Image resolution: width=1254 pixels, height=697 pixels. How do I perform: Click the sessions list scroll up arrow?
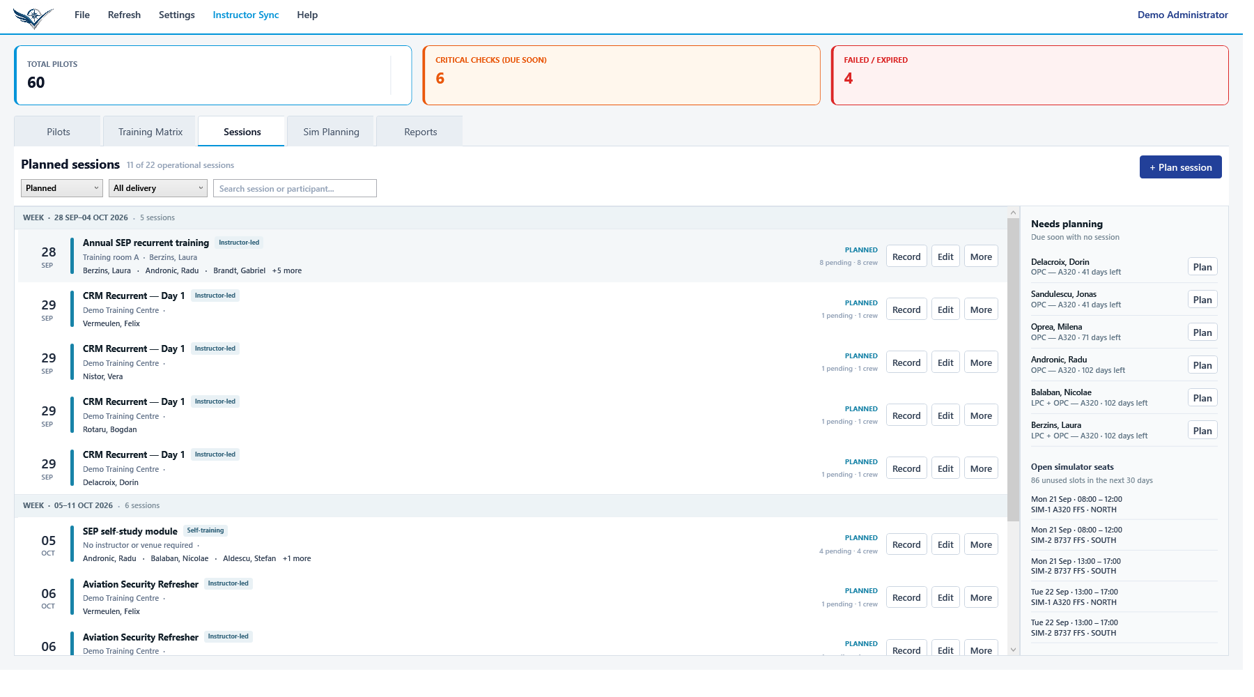[1014, 213]
